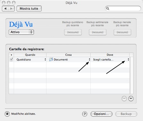The width and height of the screenshot is (143, 121).
Task: Click the Déjà Vu logo text
Action: coord(21,24)
